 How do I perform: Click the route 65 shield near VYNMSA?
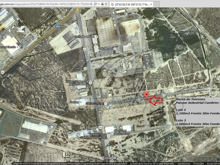tap(100, 127)
